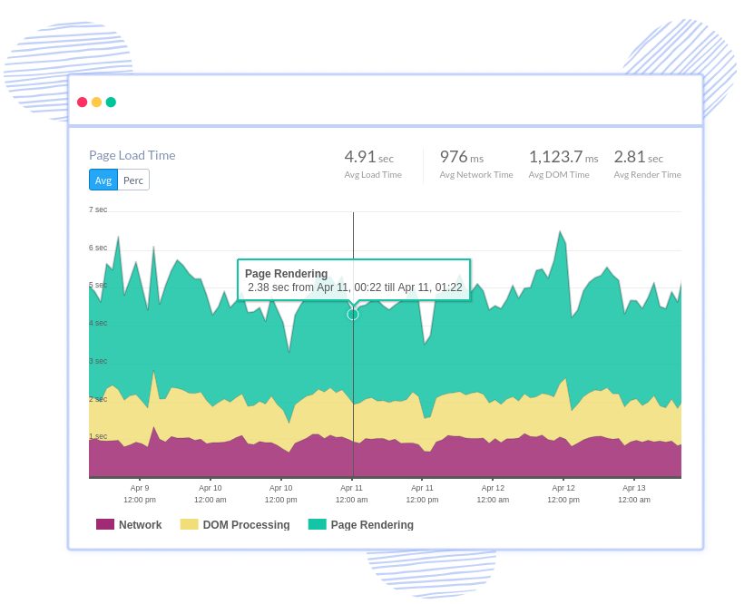Click the Avg Render Time statistic
This screenshot has height=604, width=754.
(646, 163)
